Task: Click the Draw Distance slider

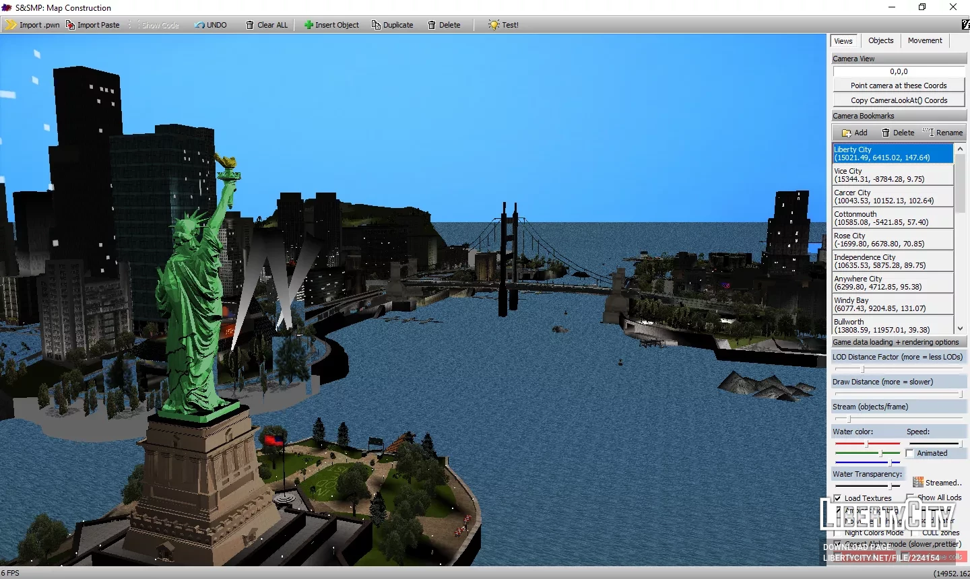Action: click(x=899, y=394)
